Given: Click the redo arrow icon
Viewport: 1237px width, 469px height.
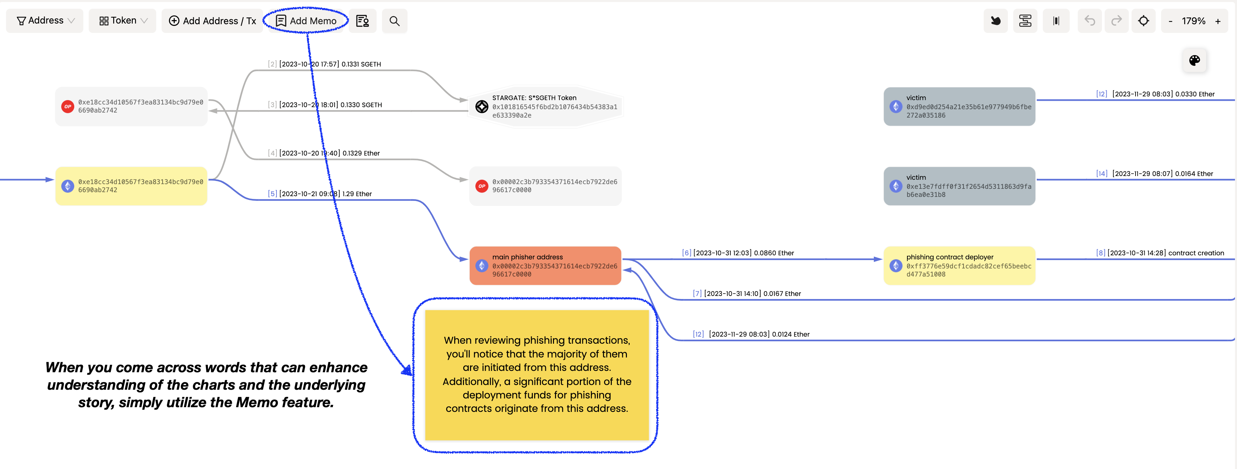Looking at the screenshot, I should tap(1116, 20).
